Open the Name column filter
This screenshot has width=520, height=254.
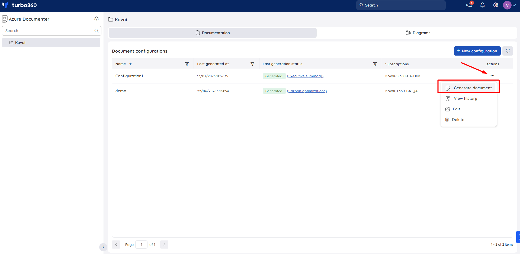tap(187, 64)
